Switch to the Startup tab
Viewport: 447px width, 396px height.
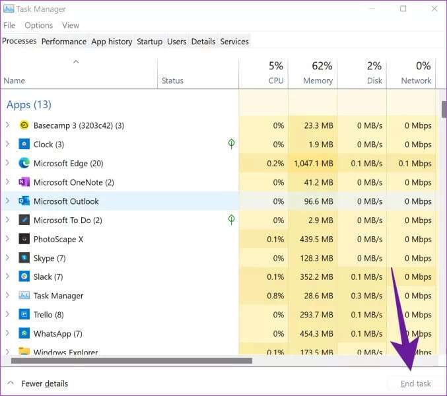pos(150,42)
